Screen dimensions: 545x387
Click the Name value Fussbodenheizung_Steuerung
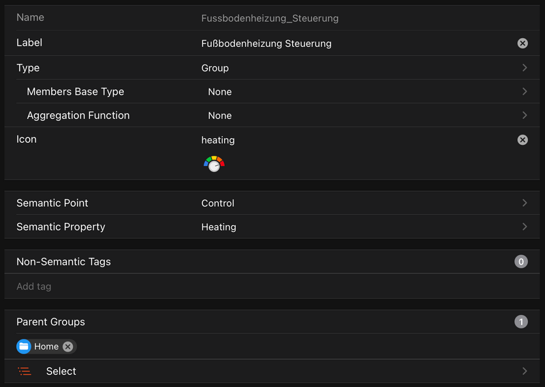click(x=270, y=18)
